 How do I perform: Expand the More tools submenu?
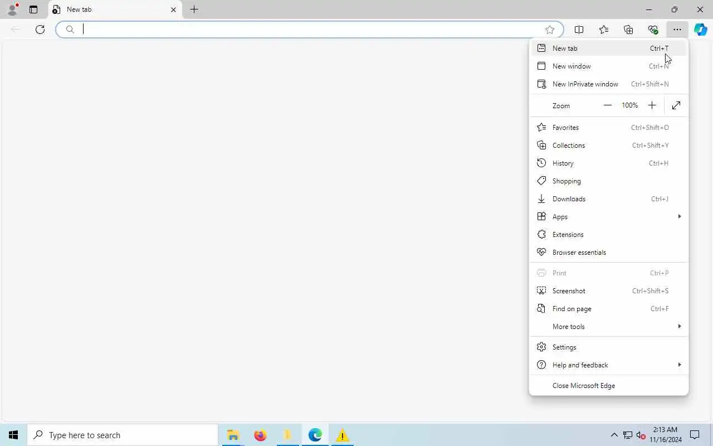pyautogui.click(x=609, y=327)
